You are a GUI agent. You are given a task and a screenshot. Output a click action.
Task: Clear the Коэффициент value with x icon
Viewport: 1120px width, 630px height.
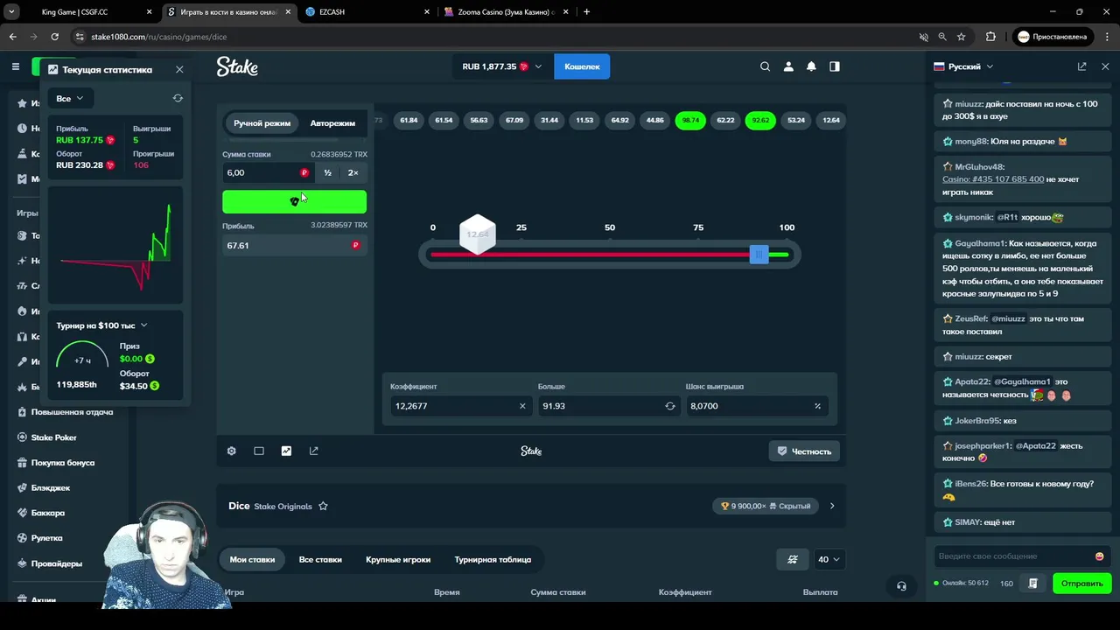[522, 406]
